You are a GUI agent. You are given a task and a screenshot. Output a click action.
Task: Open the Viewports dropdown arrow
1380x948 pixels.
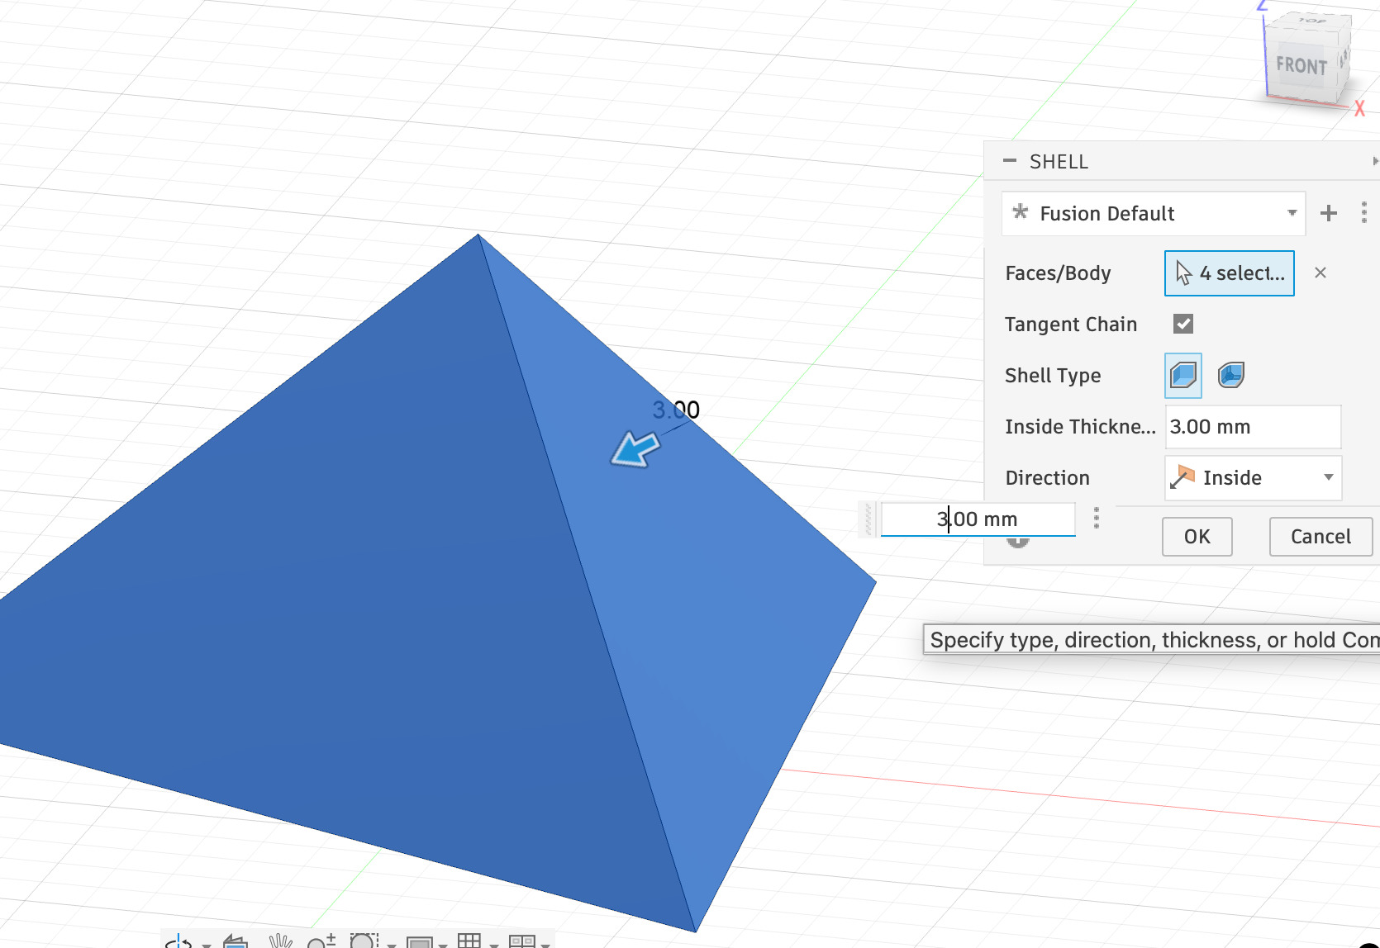[x=545, y=945]
